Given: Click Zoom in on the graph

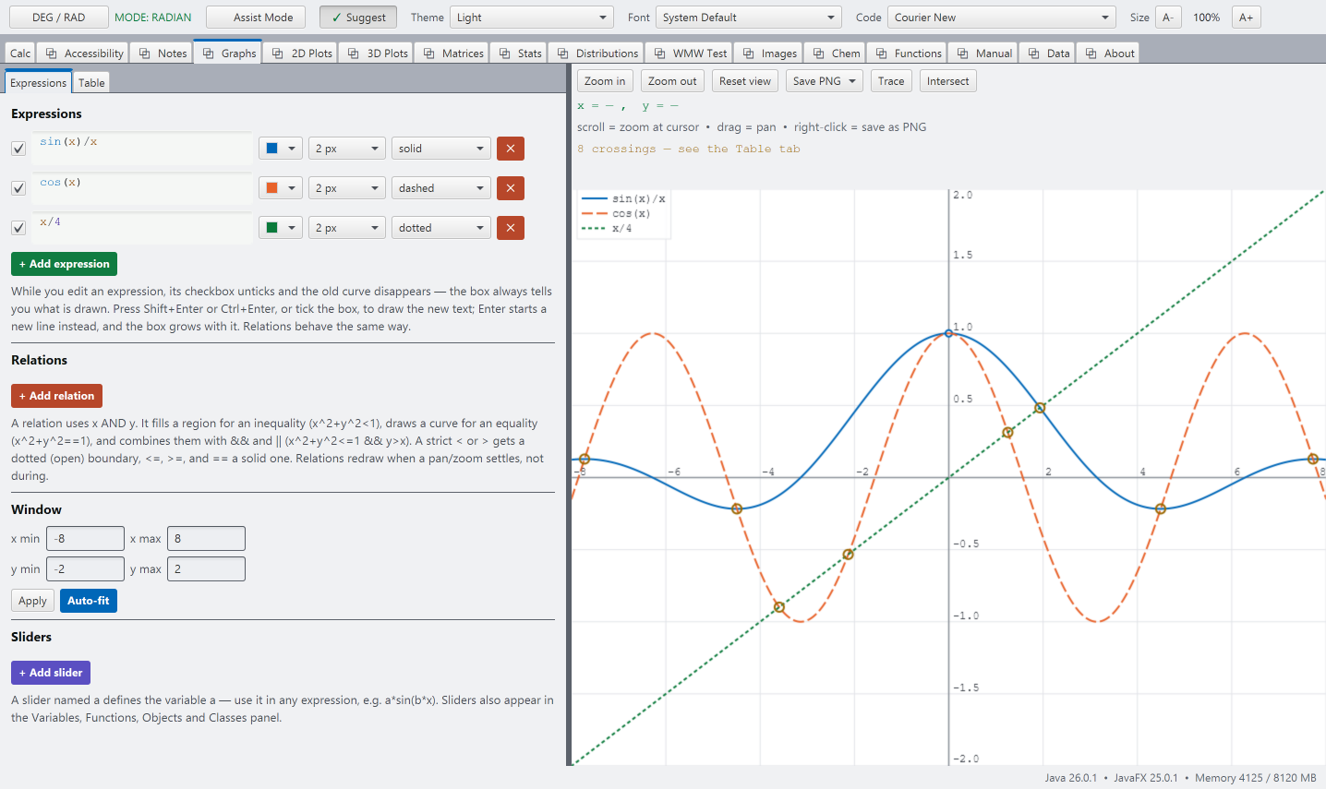Looking at the screenshot, I should tap(605, 81).
